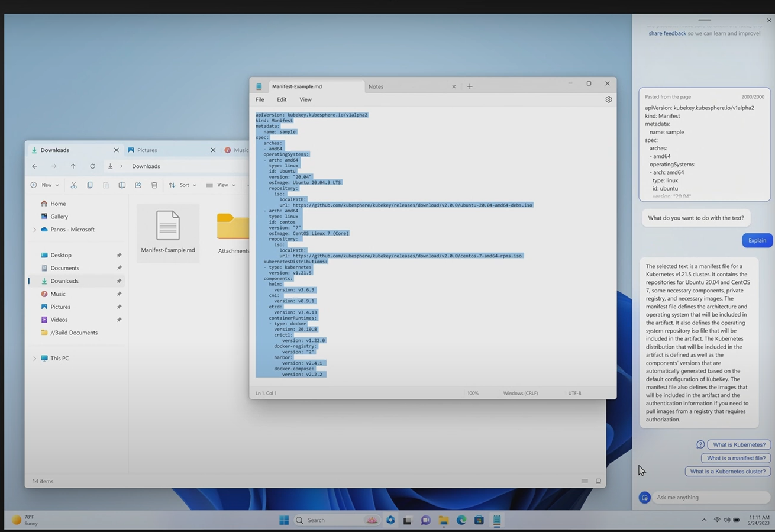Switch to details list view in Explorer

coord(585,481)
